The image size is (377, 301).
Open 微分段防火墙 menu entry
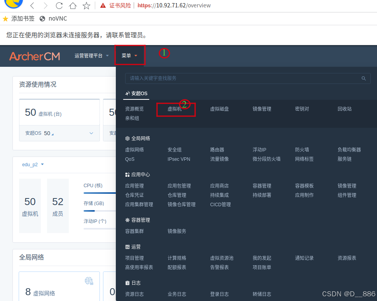click(x=266, y=159)
